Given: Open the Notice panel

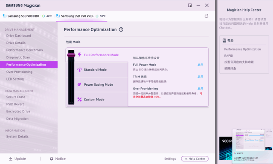Looking at the screenshot, I should click(x=58, y=158).
